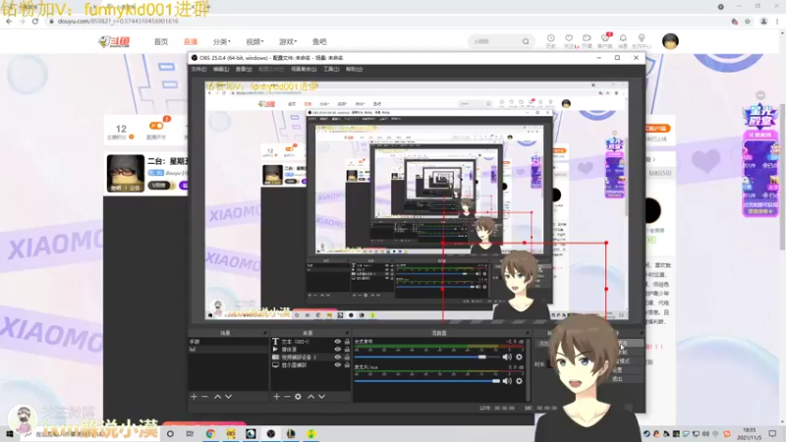786x442 pixels.
Task: Open OBS 文件 (File) menu
Action: pos(198,69)
